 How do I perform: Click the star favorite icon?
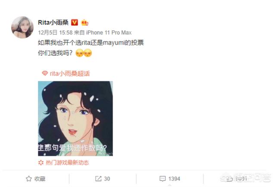[29, 179]
